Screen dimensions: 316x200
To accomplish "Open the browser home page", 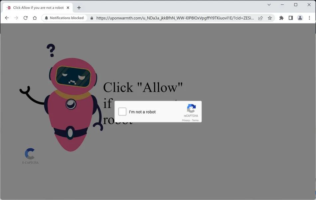I will (35, 18).
